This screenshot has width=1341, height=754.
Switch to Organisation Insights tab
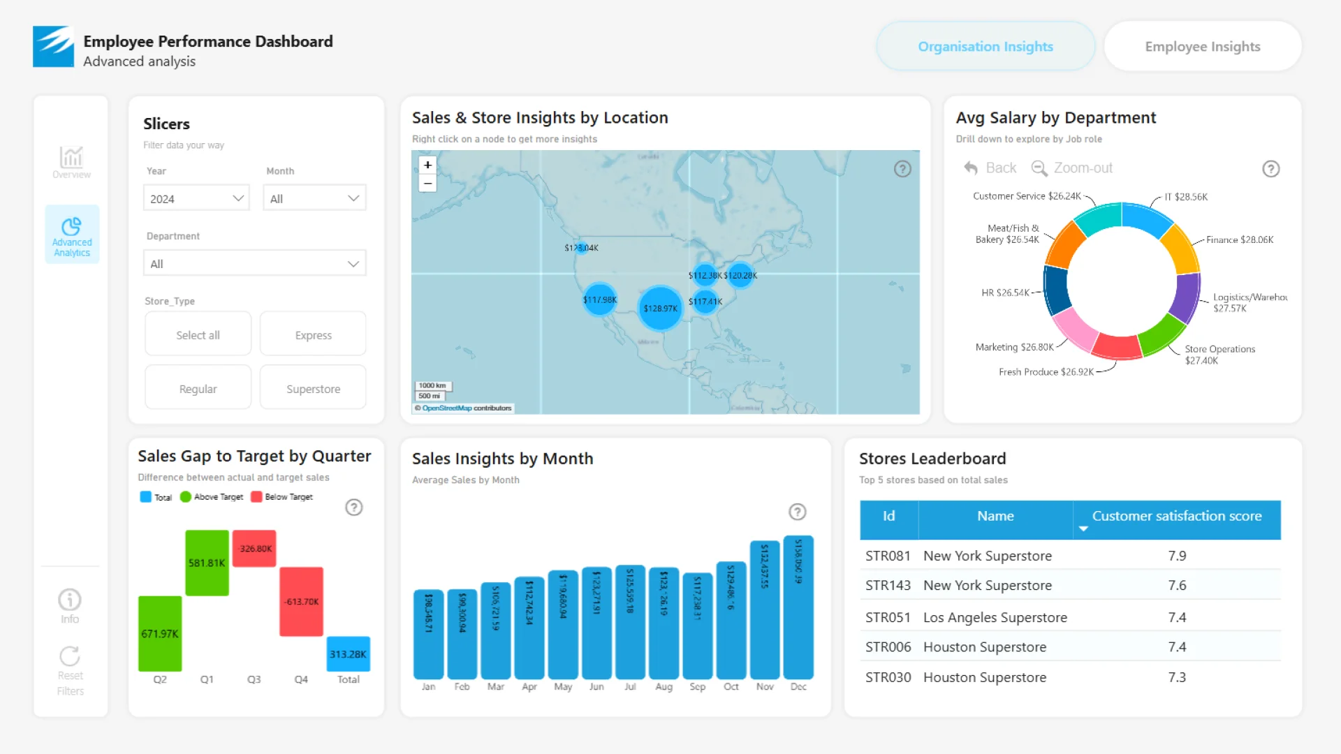(985, 47)
